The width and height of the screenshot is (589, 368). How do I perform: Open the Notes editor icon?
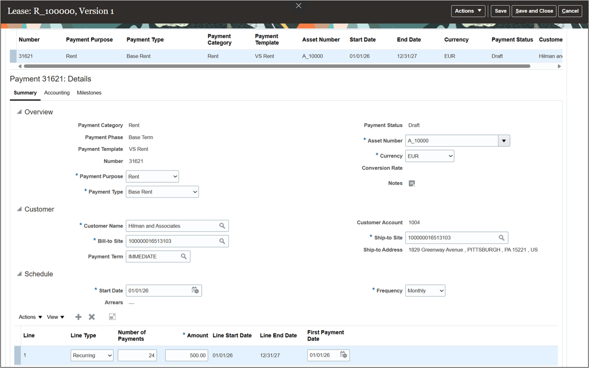[x=411, y=183]
